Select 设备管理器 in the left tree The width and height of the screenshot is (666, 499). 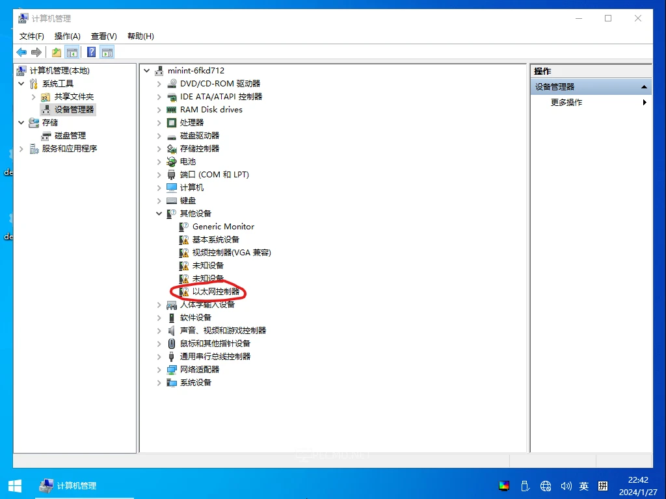pyautogui.click(x=74, y=109)
